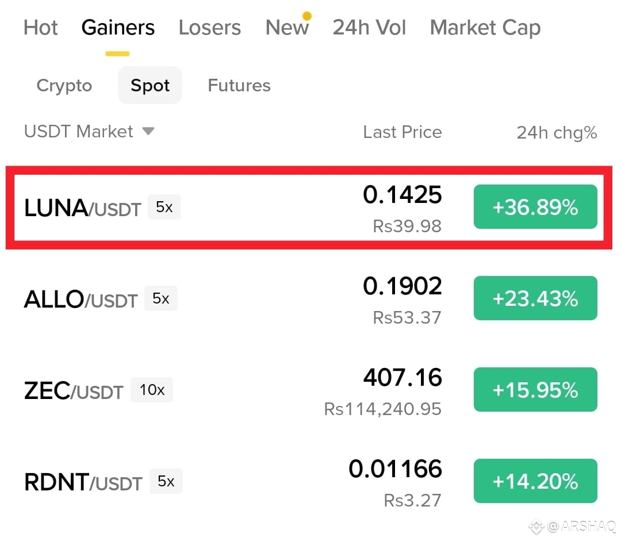Click the +23.43% change badge

pyautogui.click(x=535, y=298)
